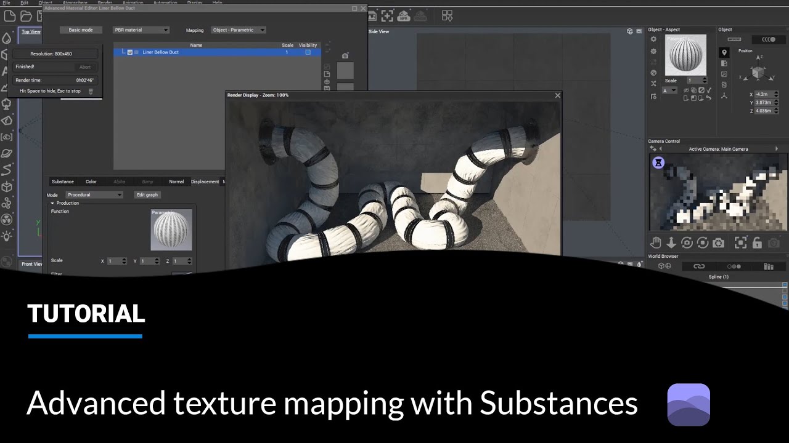This screenshot has height=443, width=789.
Task: Click the camera icon in Material Editor
Action: pyautogui.click(x=345, y=56)
